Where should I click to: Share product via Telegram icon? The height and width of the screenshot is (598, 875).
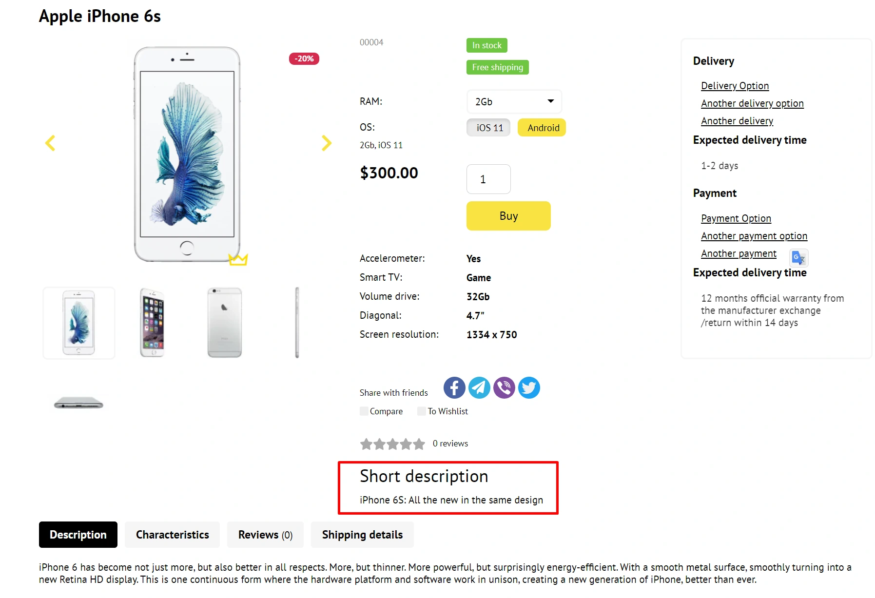479,388
